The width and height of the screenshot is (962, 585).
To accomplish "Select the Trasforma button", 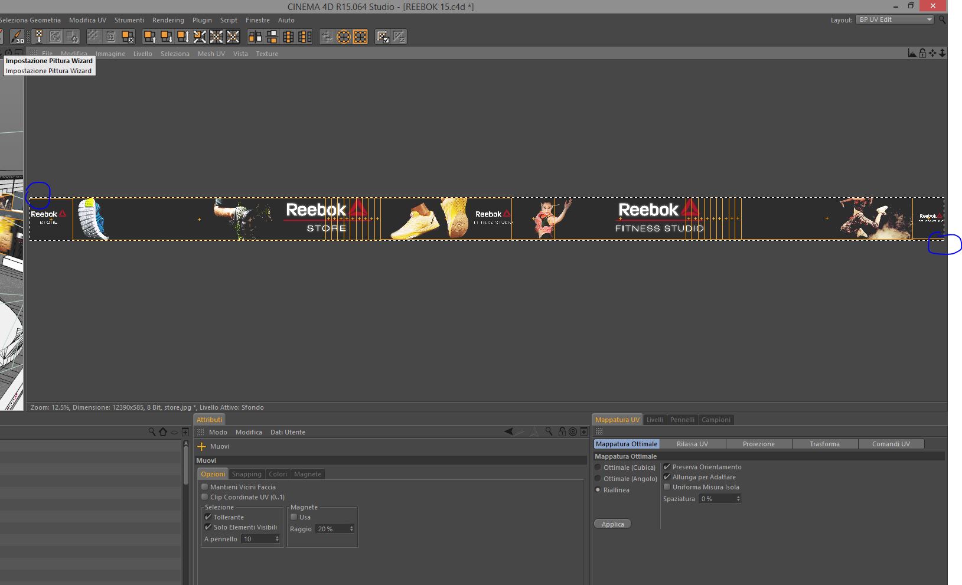I will click(x=824, y=444).
